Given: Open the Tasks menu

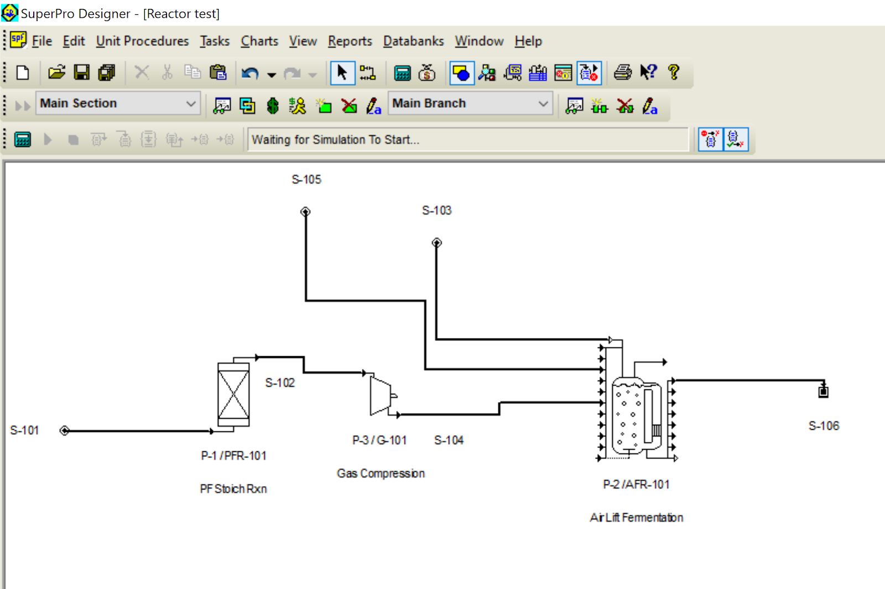Looking at the screenshot, I should click(215, 41).
